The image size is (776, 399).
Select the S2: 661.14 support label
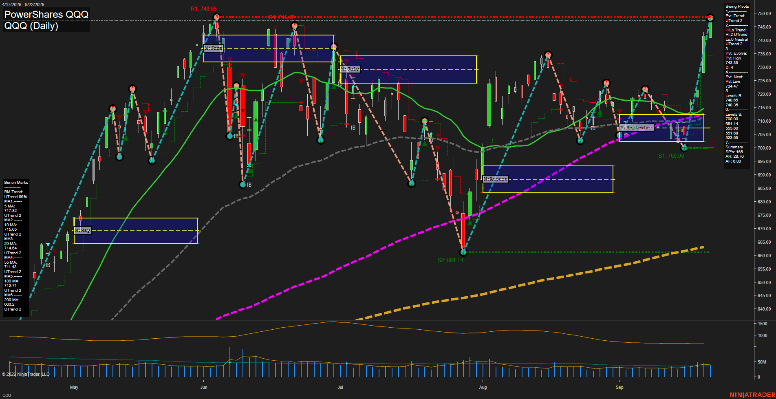[450, 260]
